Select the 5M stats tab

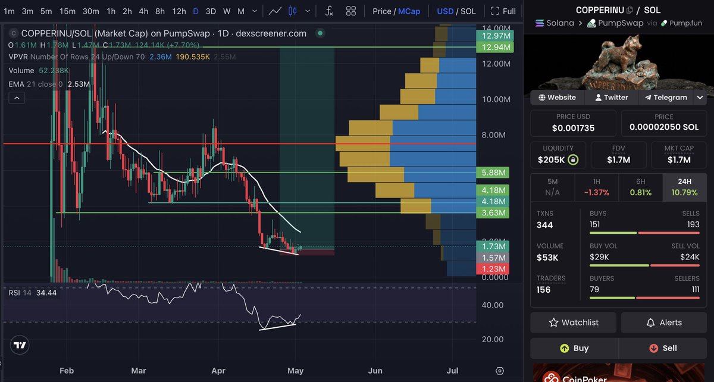coord(552,187)
